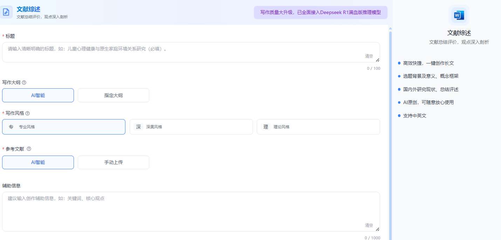The width and height of the screenshot is (501, 240).
Task: Click 清空 to clear the 辅助信息 field
Action: pyautogui.click(x=369, y=225)
